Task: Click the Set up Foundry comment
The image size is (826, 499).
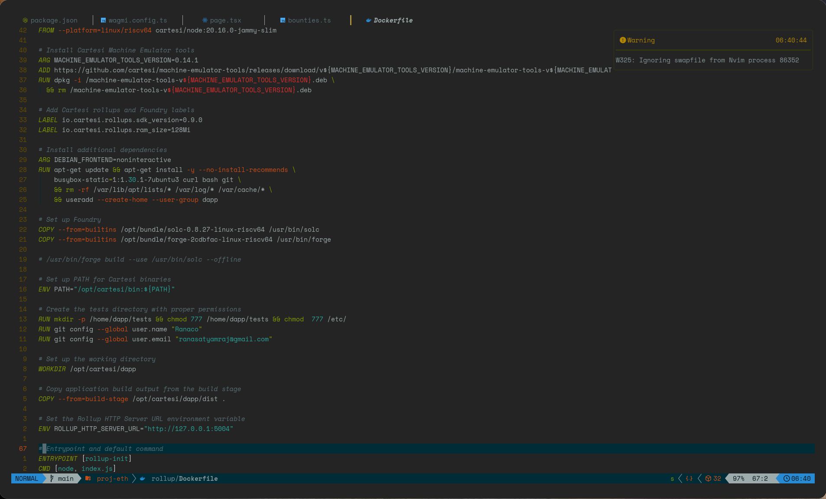Action: pos(70,220)
